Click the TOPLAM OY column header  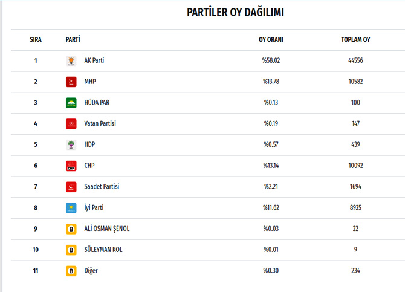355,39
